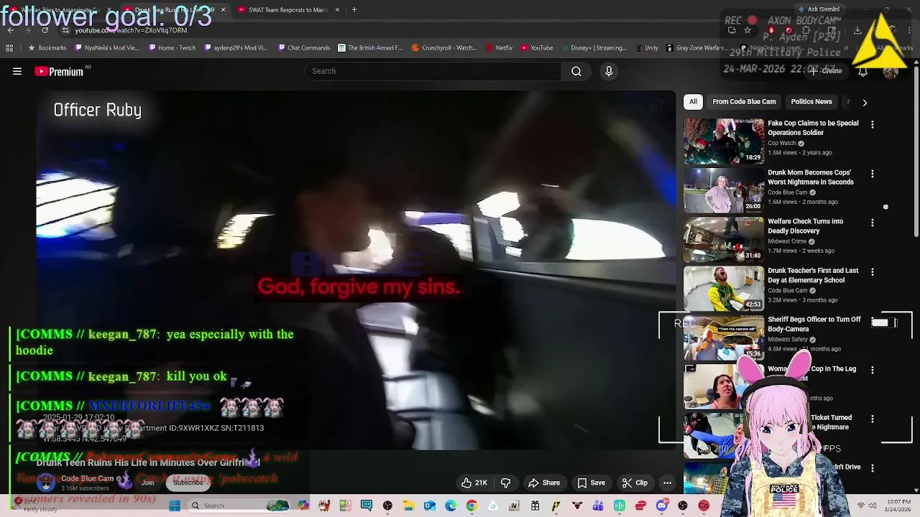Show more filter chips with right arrow

pyautogui.click(x=865, y=103)
